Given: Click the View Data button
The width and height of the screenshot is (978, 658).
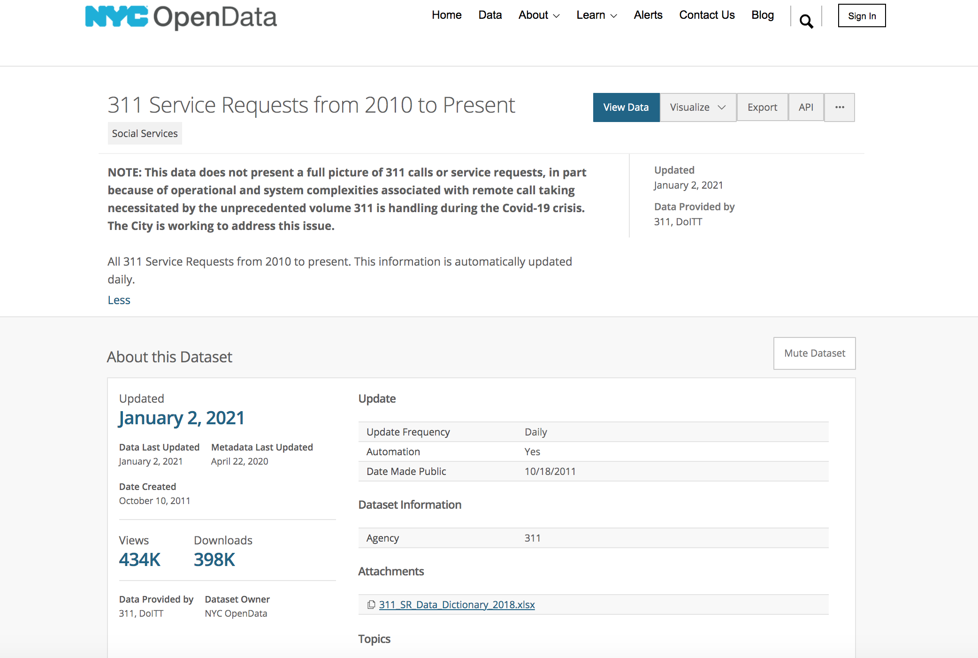Looking at the screenshot, I should tap(626, 107).
